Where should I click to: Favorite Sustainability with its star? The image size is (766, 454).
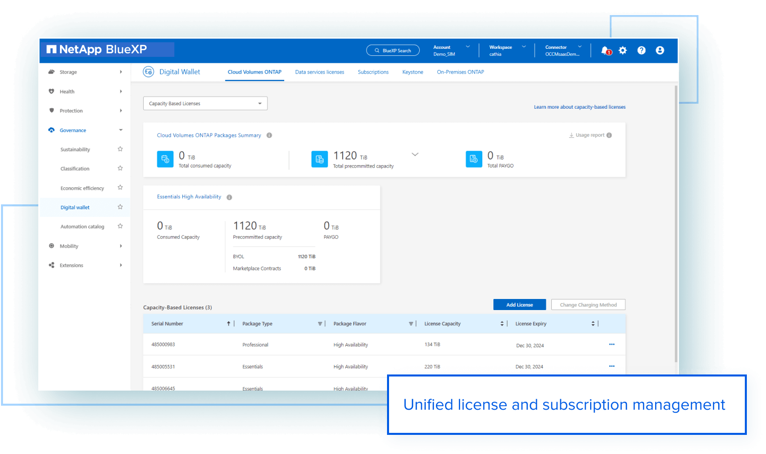[120, 149]
